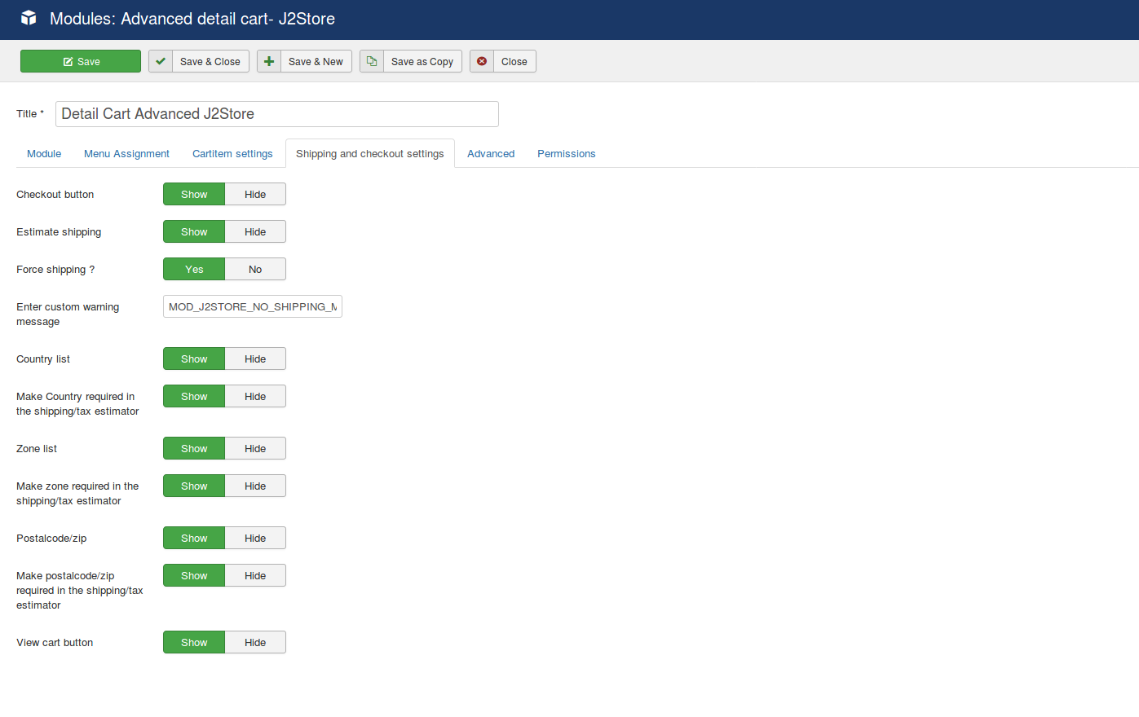This screenshot has height=717, width=1139.
Task: Switch to Permissions tab
Action: coord(567,153)
